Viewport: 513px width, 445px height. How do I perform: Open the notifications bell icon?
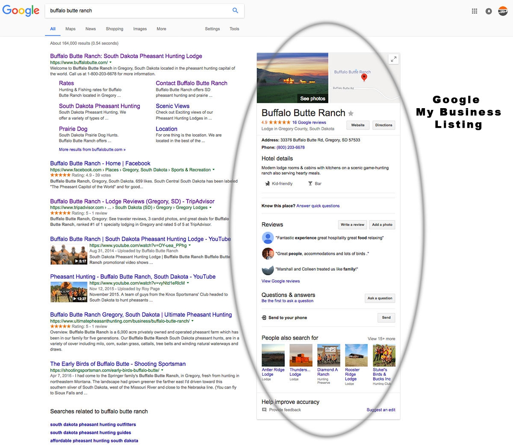click(489, 11)
